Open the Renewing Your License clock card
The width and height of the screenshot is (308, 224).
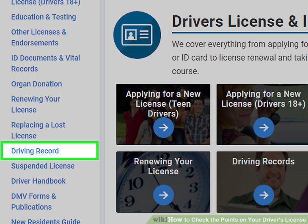[x=163, y=182]
